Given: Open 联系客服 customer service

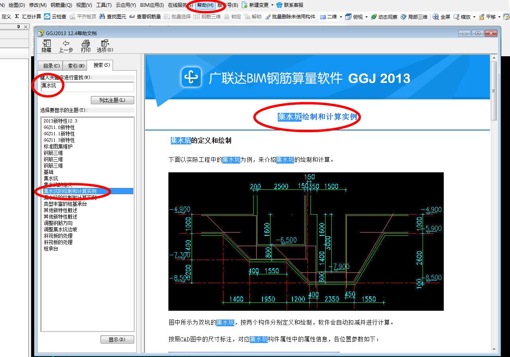Looking at the screenshot, I should (x=290, y=5).
